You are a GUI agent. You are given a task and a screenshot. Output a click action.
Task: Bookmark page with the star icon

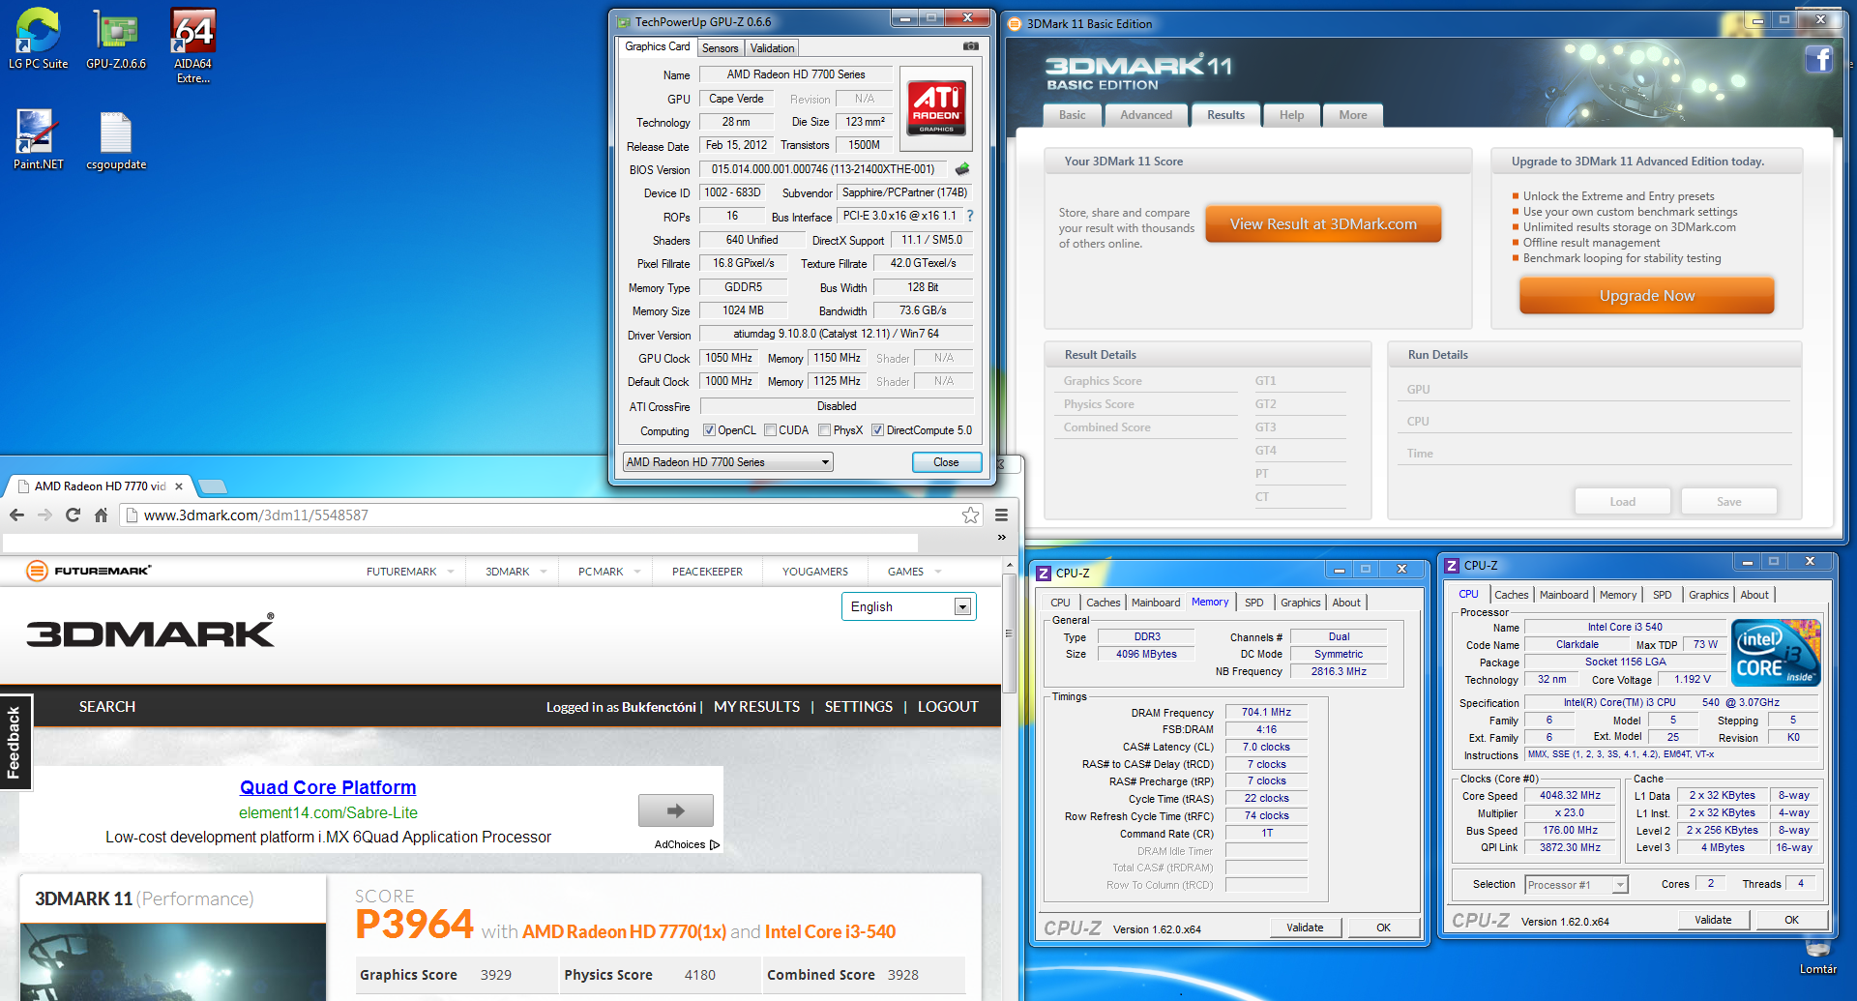970,515
